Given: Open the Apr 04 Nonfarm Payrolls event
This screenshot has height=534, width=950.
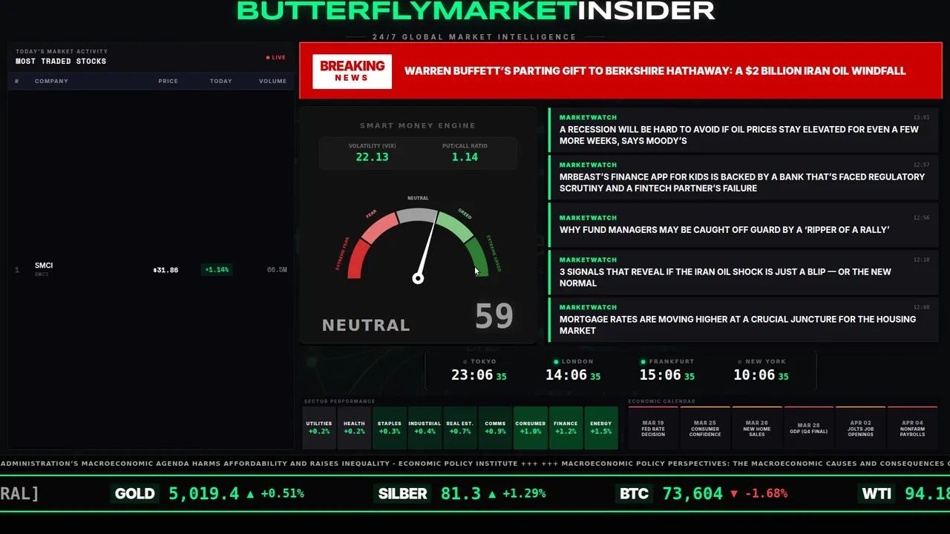Looking at the screenshot, I should click(x=913, y=428).
